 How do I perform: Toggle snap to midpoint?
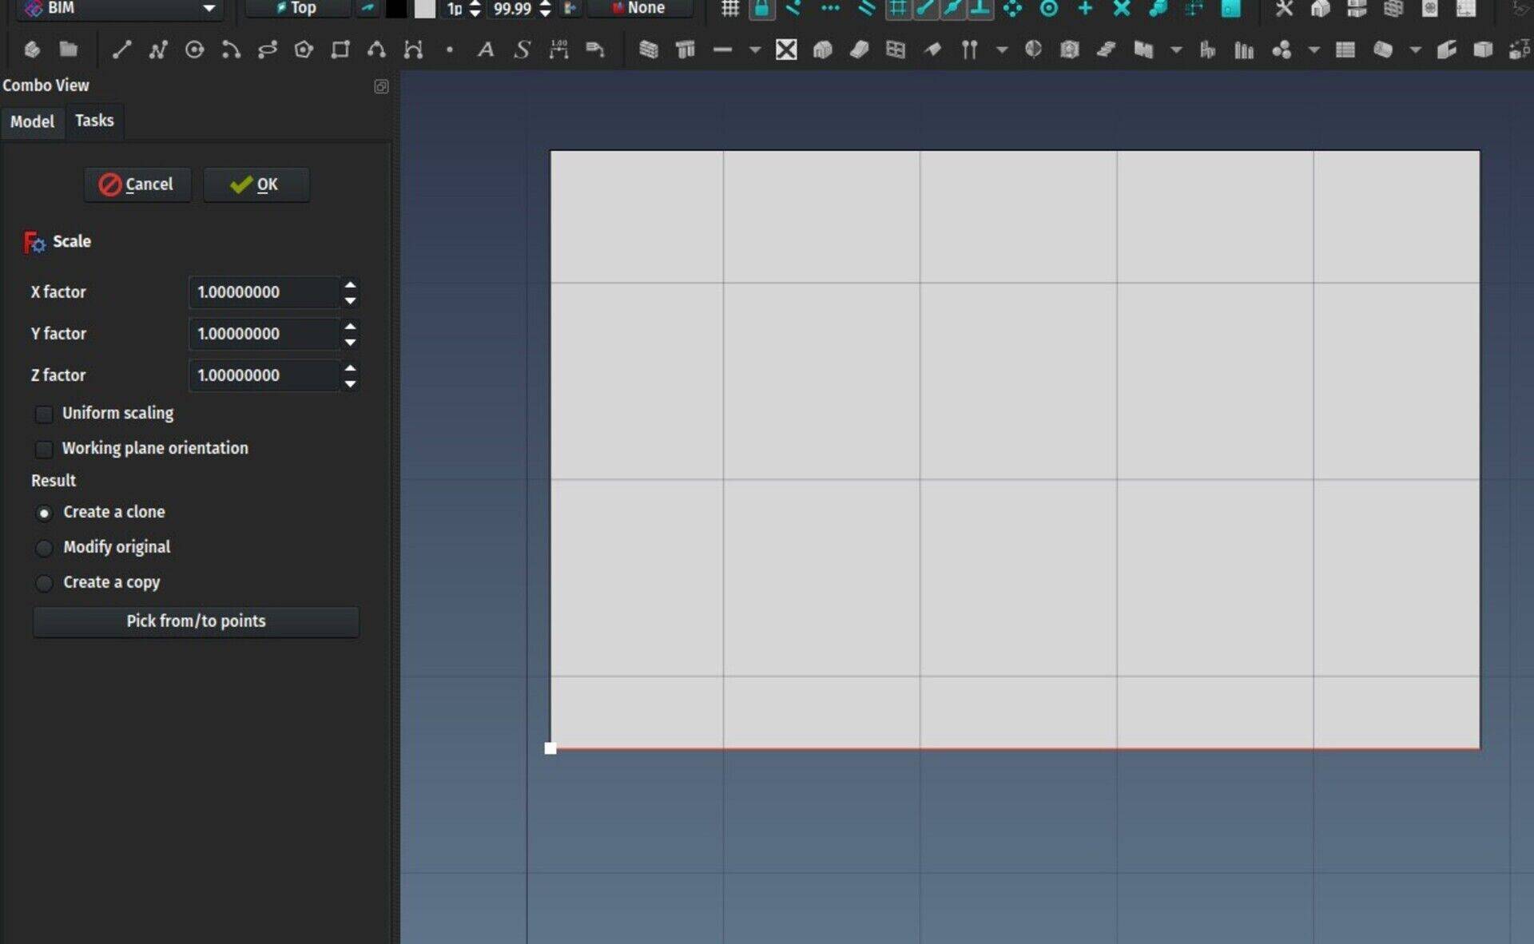point(952,9)
